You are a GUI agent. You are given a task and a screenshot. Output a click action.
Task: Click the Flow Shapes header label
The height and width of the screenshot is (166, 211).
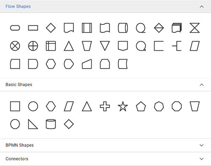[18, 6]
